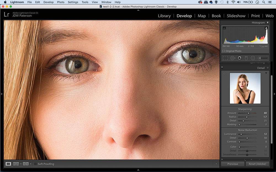Switch to the Print module
Viewport: 276px width, 172px height.
pyautogui.click(x=255, y=16)
